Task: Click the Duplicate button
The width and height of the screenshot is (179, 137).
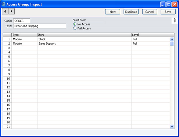Action: point(131,12)
